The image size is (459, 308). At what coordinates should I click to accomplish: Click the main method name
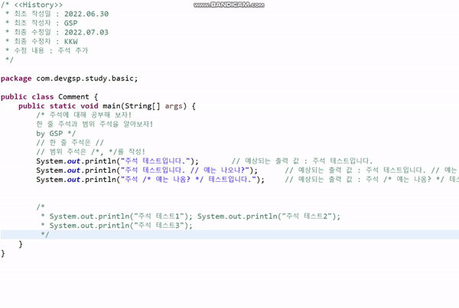[112, 106]
